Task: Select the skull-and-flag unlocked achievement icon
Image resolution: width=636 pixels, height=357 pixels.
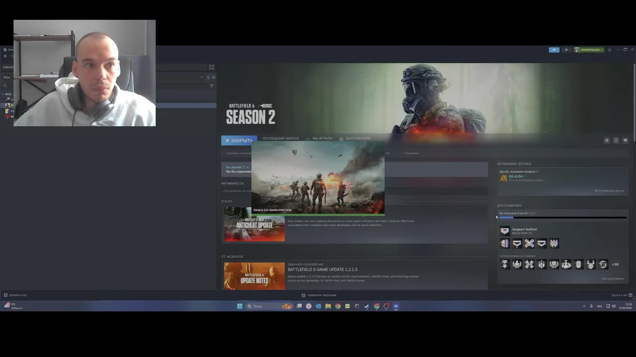Action: (505, 243)
